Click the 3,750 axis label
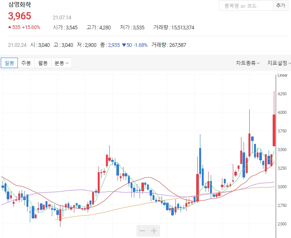The image size is (291, 238). tap(282, 131)
